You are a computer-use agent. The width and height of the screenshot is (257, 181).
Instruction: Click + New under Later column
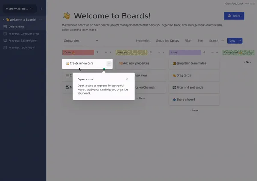[x=194, y=110]
